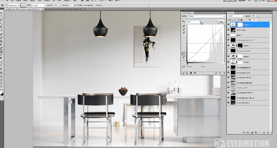Create a new group folder icon
This screenshot has width=277, height=148.
(x=260, y=132)
